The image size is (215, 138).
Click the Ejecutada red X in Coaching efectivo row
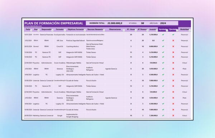pyautogui.click(x=173, y=46)
